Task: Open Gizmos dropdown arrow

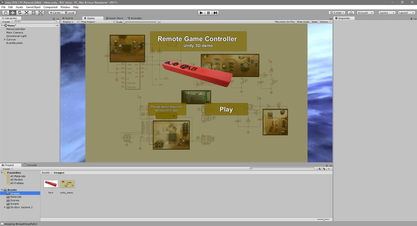Action: coord(330,22)
